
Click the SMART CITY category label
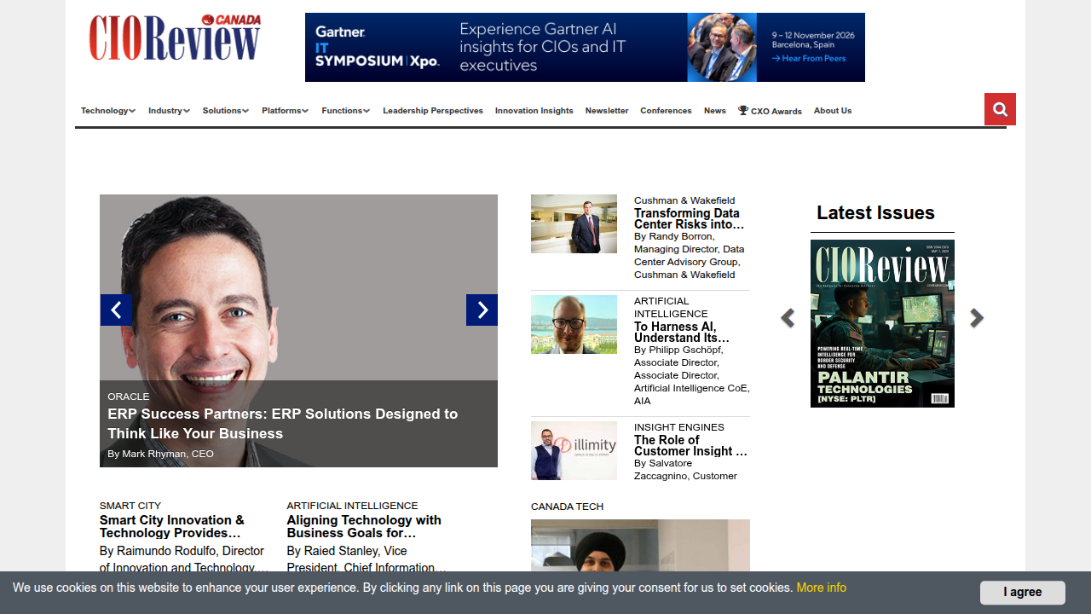point(130,506)
